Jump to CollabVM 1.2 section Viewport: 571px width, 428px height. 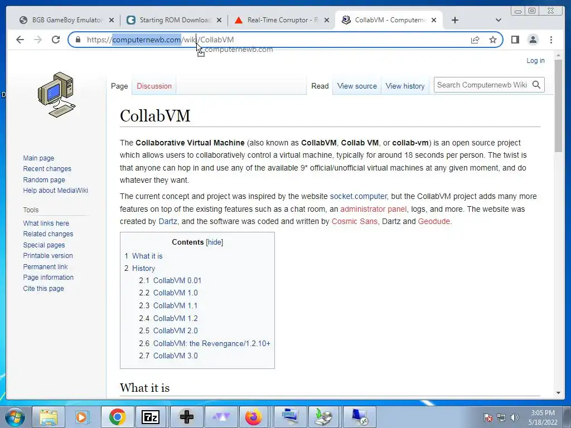[175, 318]
